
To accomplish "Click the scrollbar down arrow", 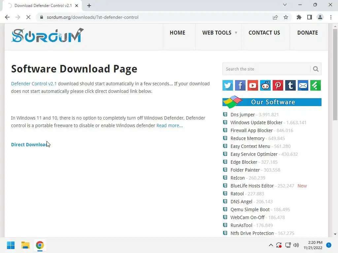I will [x=335, y=234].
